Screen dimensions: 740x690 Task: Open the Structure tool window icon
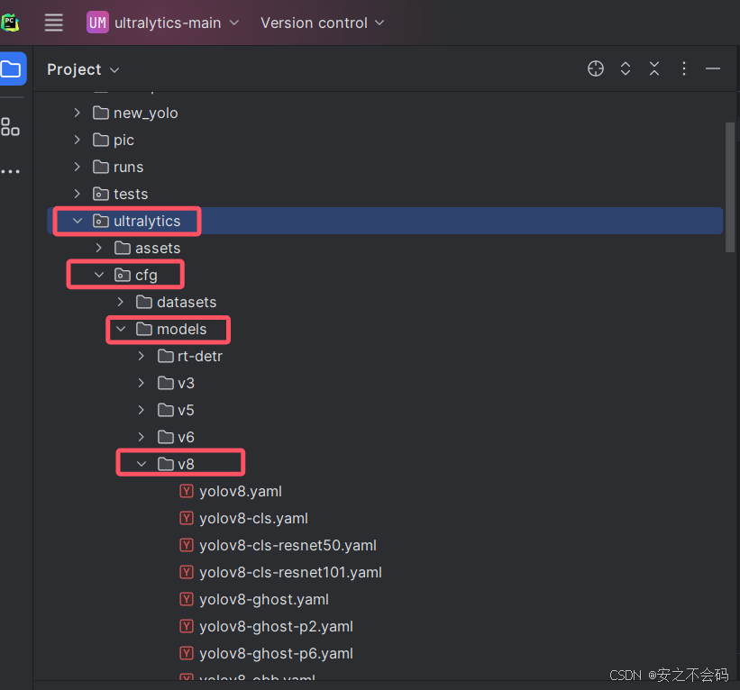coord(10,127)
